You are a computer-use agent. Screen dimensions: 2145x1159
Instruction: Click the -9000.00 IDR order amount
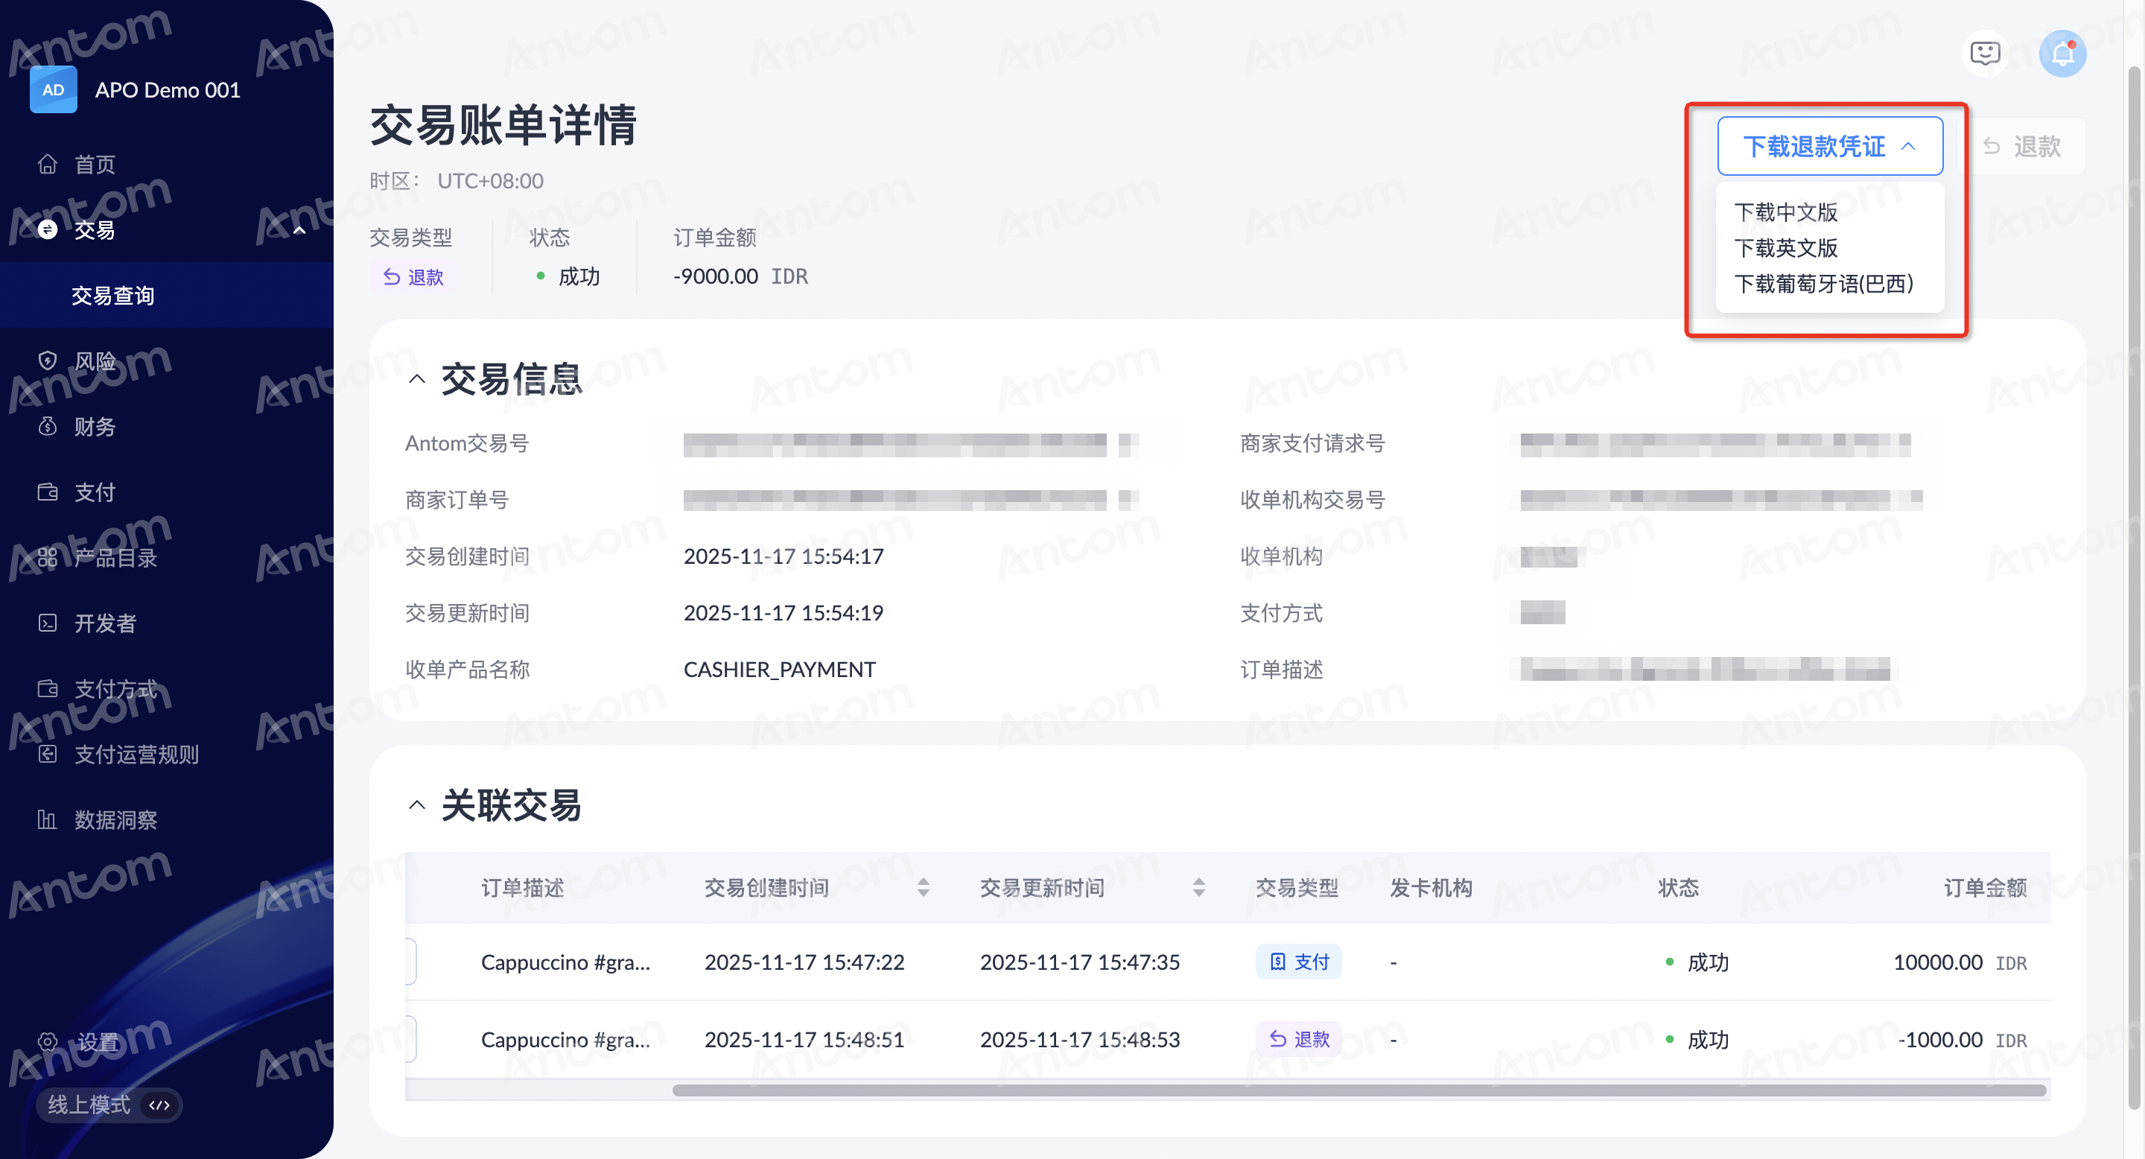click(740, 276)
